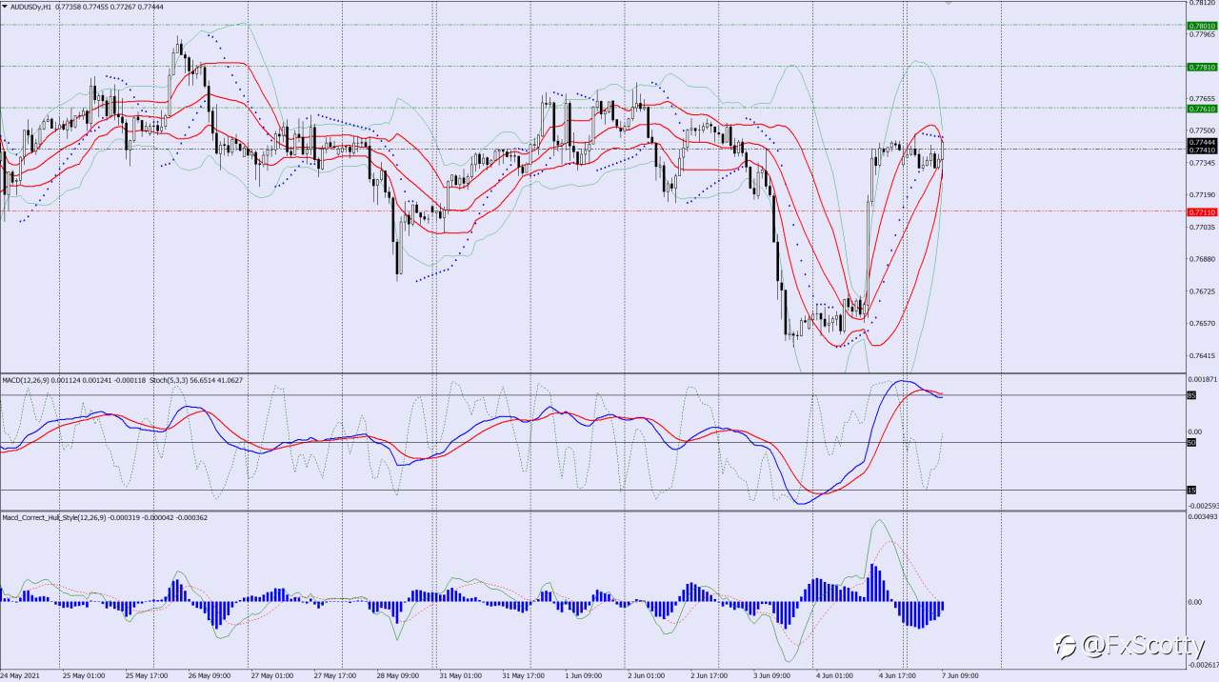Click the 0.001871 MACD scale value
Screen dimensions: 1219x682
[1204, 379]
